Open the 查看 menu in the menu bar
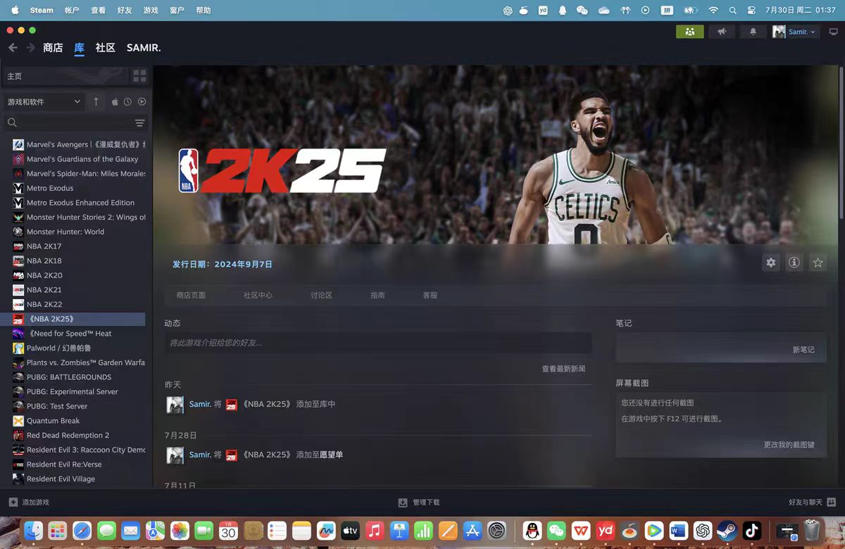This screenshot has width=845, height=549. coord(99,10)
